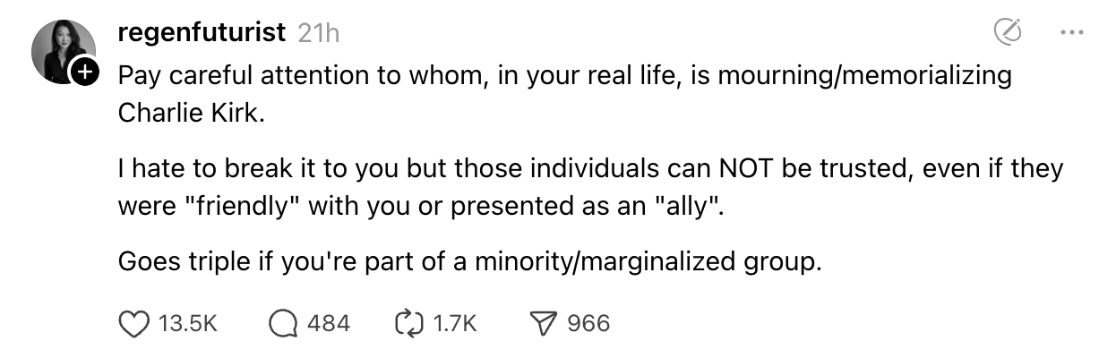Image resolution: width=1116 pixels, height=358 pixels.
Task: Open the post via 'Pay careful attention' line
Action: (565, 75)
